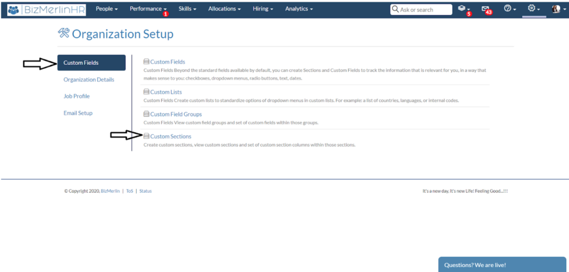This screenshot has height=272, width=569.
Task: Open the Allocations dropdown menu
Action: tap(224, 9)
